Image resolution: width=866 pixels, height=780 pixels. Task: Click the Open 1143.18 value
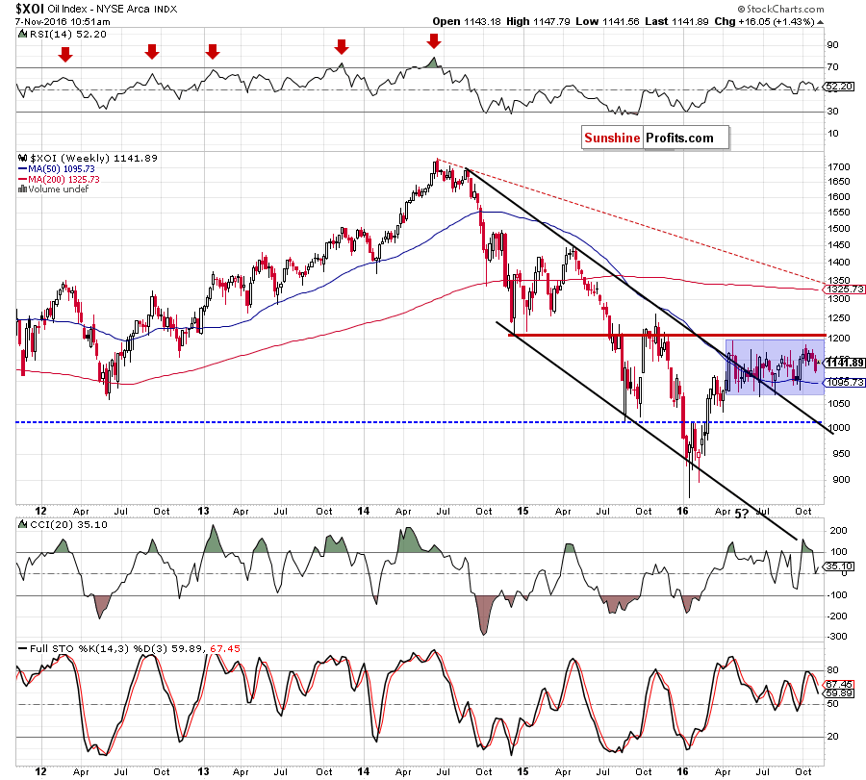click(x=467, y=21)
